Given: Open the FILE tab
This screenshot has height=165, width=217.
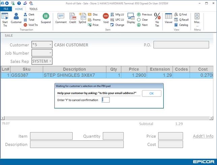Looking at the screenshot, I should 6,9.
